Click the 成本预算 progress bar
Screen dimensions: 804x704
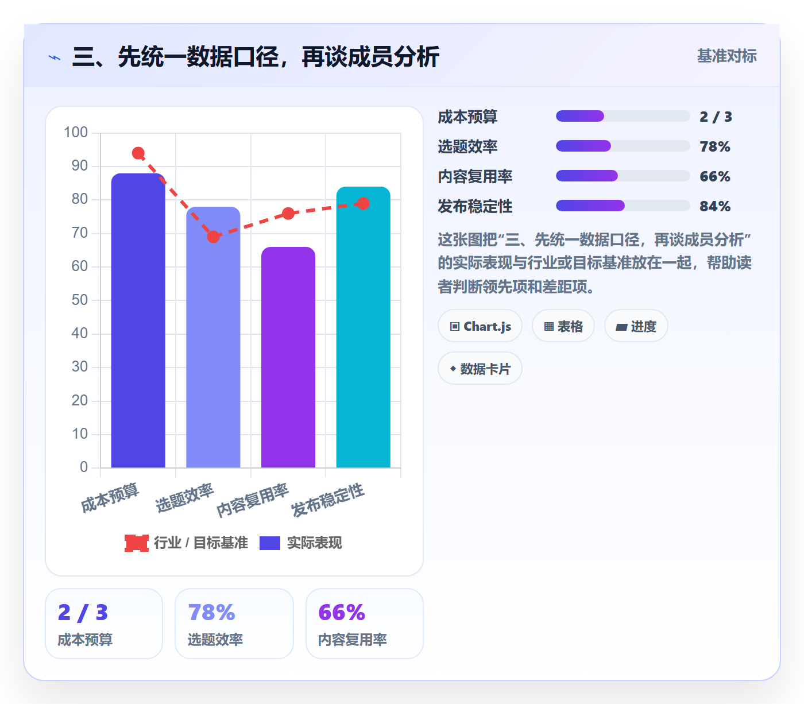click(x=623, y=116)
